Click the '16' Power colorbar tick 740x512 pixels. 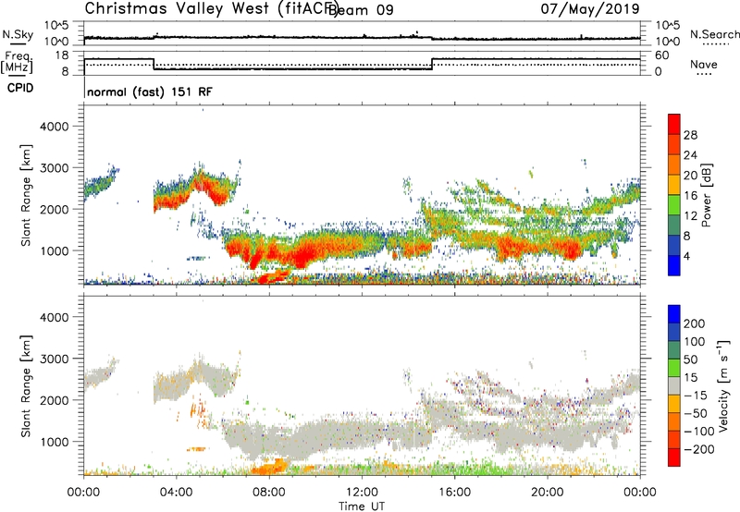690,196
